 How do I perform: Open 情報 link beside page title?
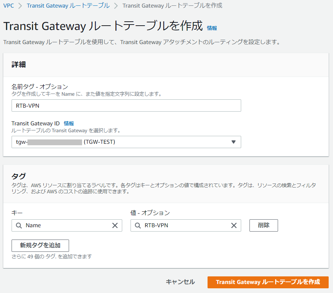coord(212,28)
